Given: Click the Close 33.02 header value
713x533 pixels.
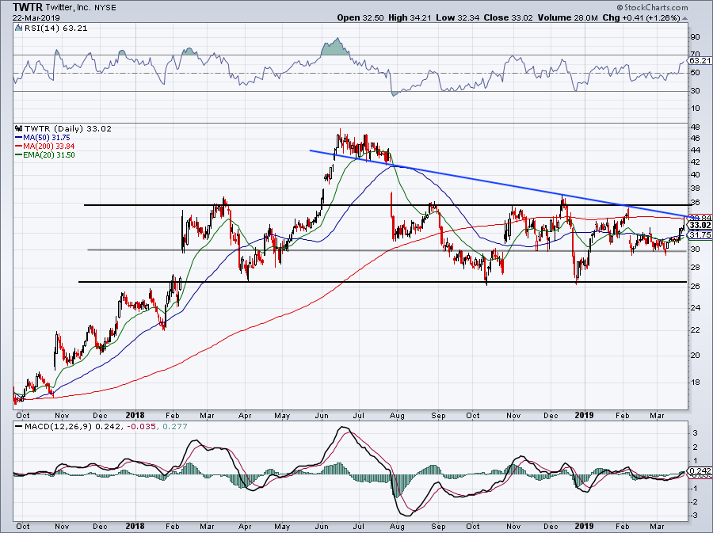Looking at the screenshot, I should point(509,17).
